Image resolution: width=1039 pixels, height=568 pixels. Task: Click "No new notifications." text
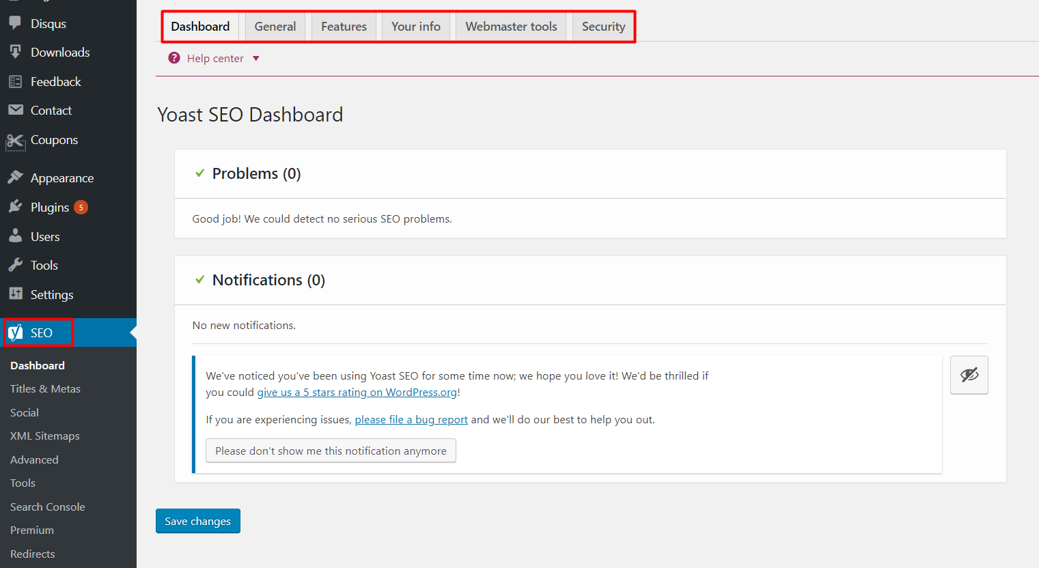244,326
